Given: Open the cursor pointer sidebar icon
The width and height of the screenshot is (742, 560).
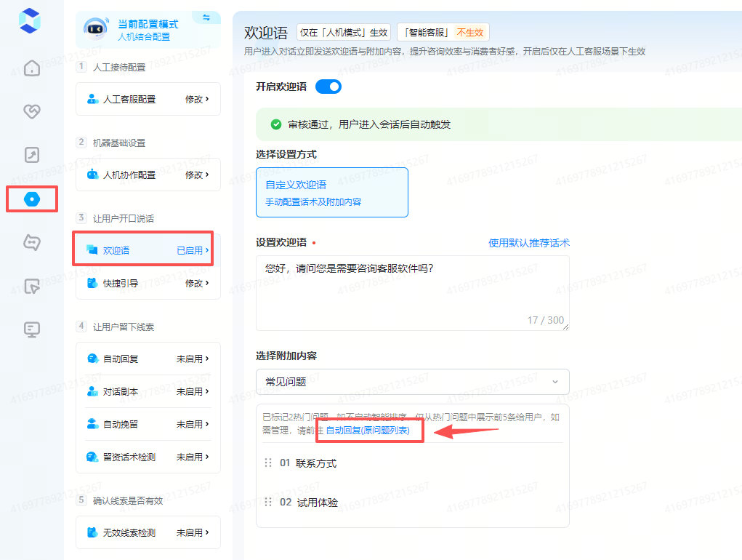Looking at the screenshot, I should coord(32,286).
